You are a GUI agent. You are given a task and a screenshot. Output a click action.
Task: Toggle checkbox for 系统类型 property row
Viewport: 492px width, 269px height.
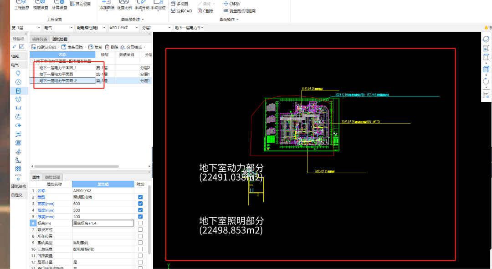140,243
